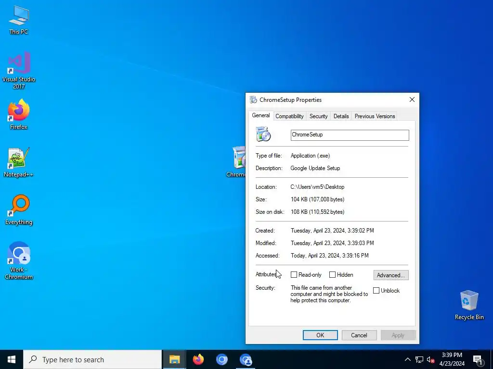Image resolution: width=493 pixels, height=369 pixels.
Task: Enable the Read-only attribute checkbox
Action: pyautogui.click(x=294, y=274)
